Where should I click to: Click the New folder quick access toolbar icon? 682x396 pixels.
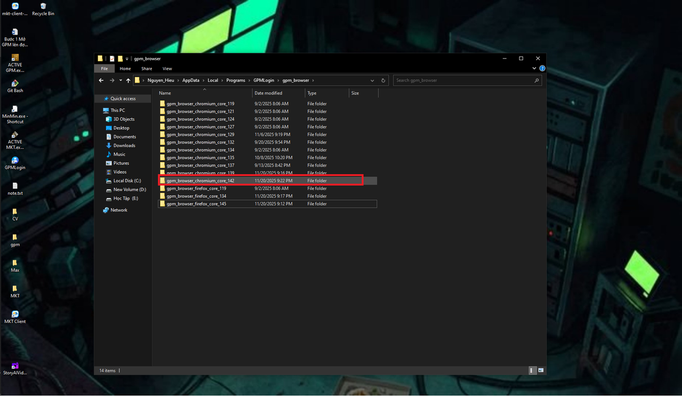click(120, 59)
